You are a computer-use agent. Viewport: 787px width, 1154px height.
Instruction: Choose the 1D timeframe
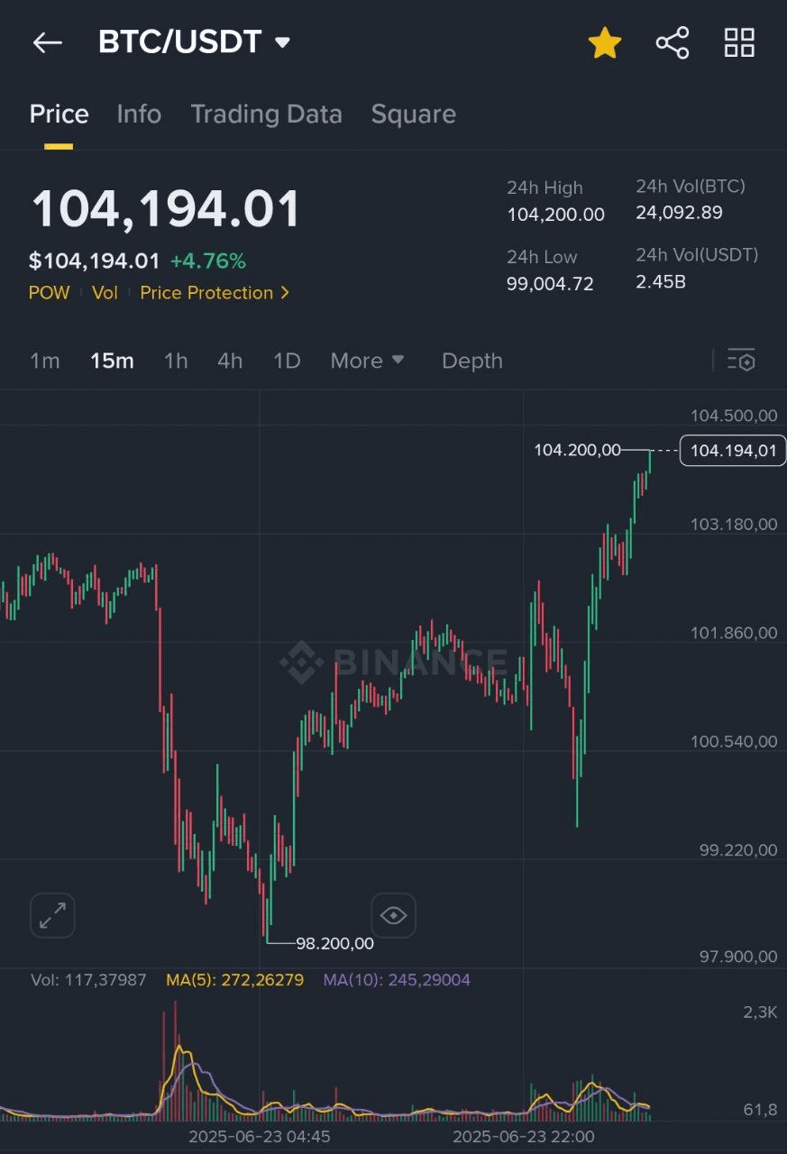pyautogui.click(x=287, y=361)
